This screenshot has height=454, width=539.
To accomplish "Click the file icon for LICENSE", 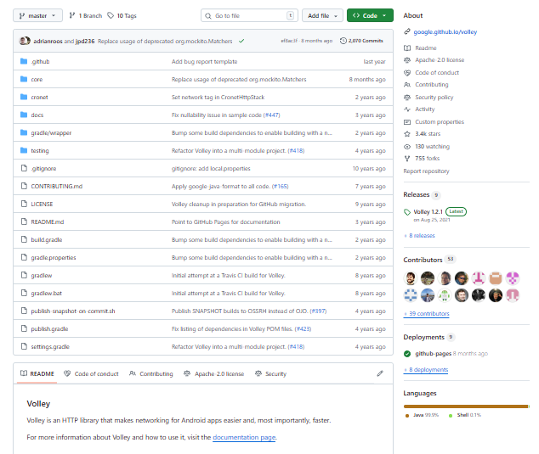I will 24,204.
